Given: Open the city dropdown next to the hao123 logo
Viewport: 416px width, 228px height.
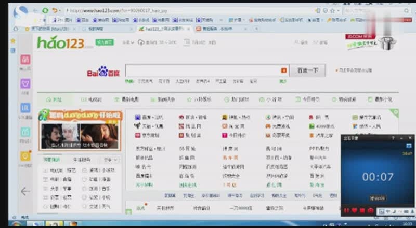Looking at the screenshot, I should 128,42.
